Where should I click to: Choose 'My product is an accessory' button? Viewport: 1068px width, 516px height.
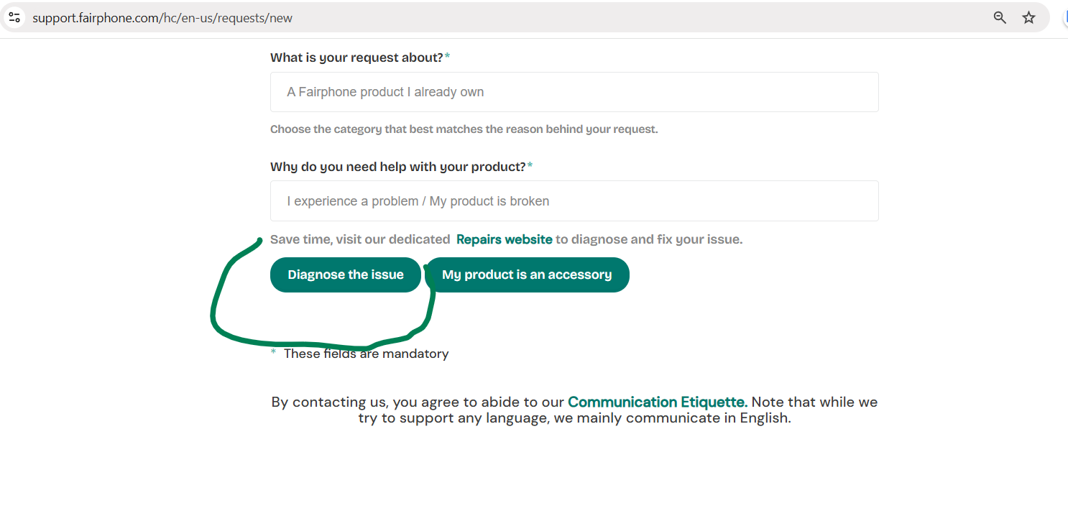527,275
